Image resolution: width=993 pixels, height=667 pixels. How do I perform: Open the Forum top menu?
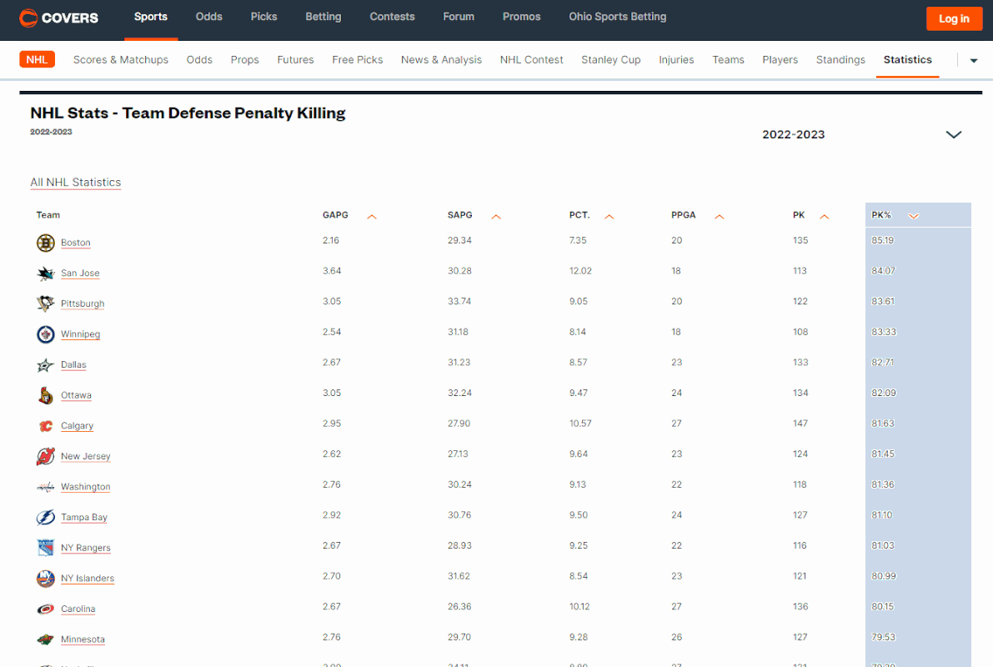click(459, 18)
